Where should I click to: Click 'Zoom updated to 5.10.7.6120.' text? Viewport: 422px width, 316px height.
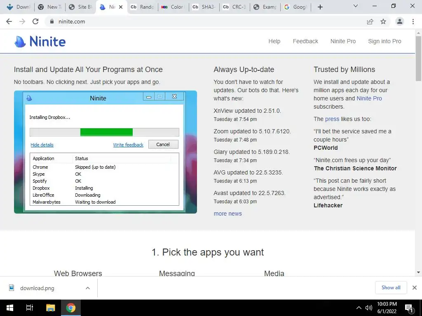(252, 131)
